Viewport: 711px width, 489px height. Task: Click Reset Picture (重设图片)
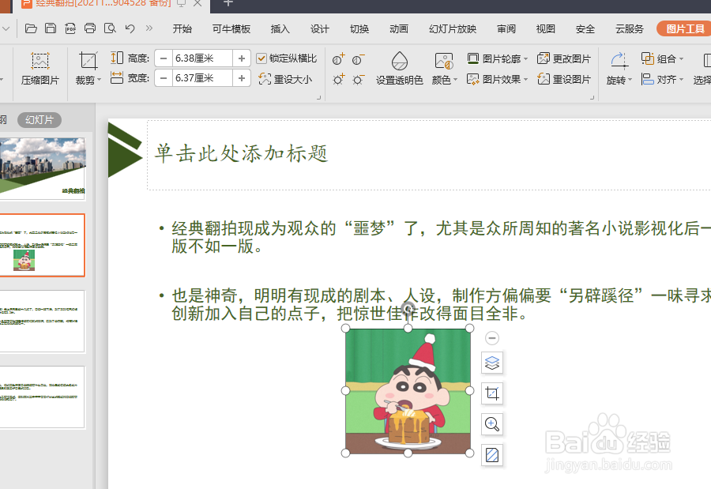coord(564,79)
